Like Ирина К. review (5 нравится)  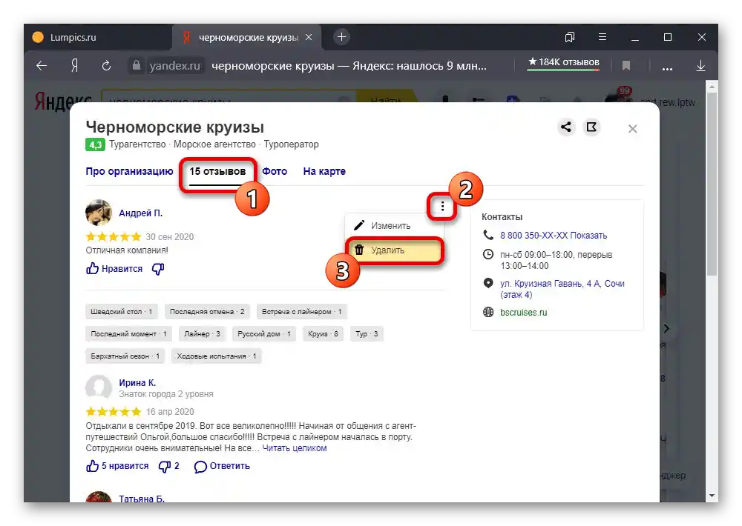point(117,466)
